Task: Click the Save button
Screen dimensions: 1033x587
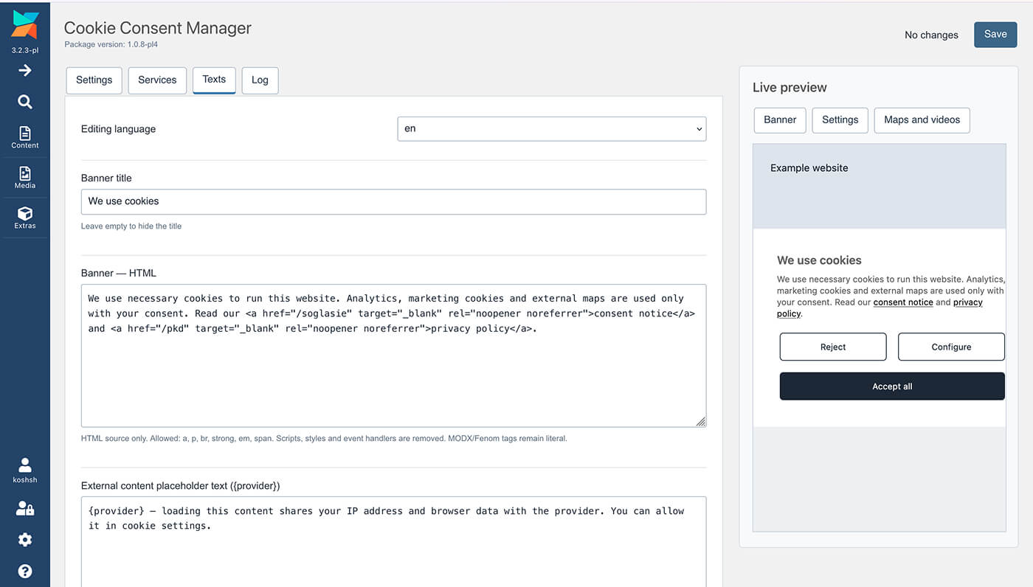Action: pyautogui.click(x=995, y=35)
